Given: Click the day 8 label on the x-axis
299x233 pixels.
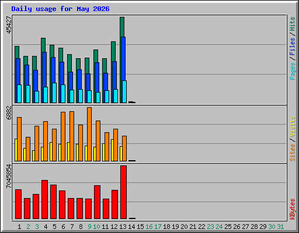Looking at the screenshot, I should (81, 227).
